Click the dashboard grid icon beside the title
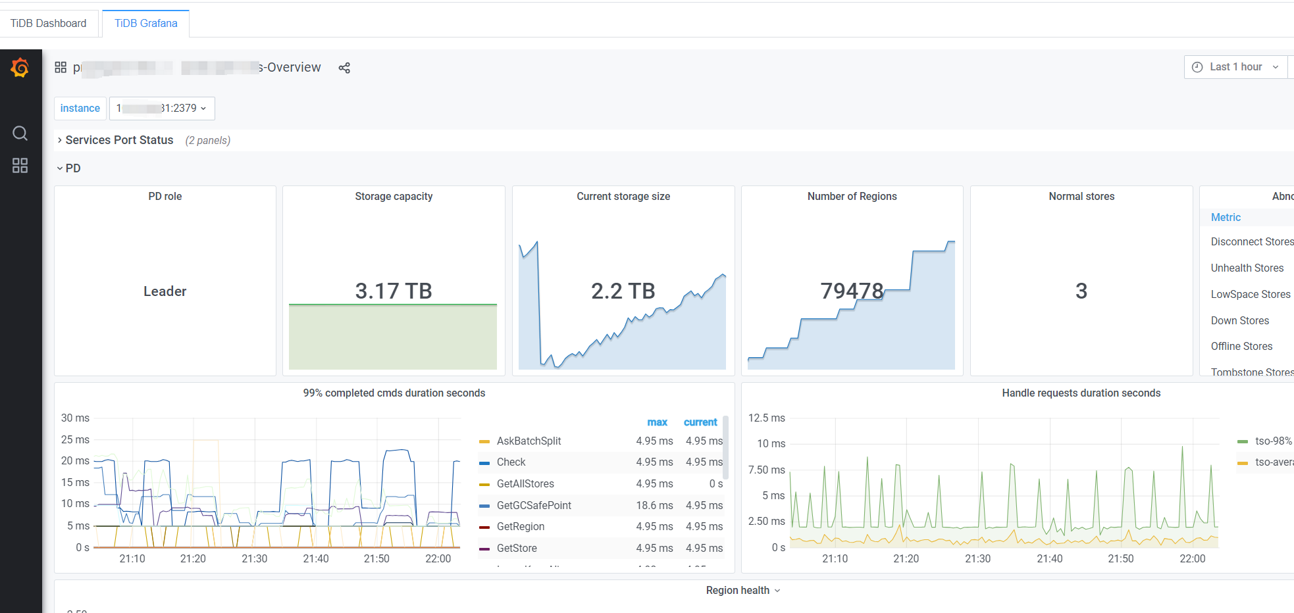Viewport: 1294px width, 613px height. point(61,68)
